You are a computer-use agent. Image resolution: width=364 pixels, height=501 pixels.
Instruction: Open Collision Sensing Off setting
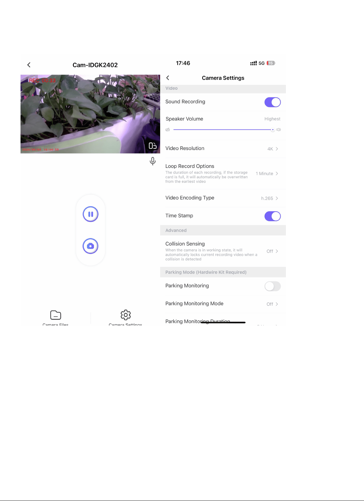[223, 251]
